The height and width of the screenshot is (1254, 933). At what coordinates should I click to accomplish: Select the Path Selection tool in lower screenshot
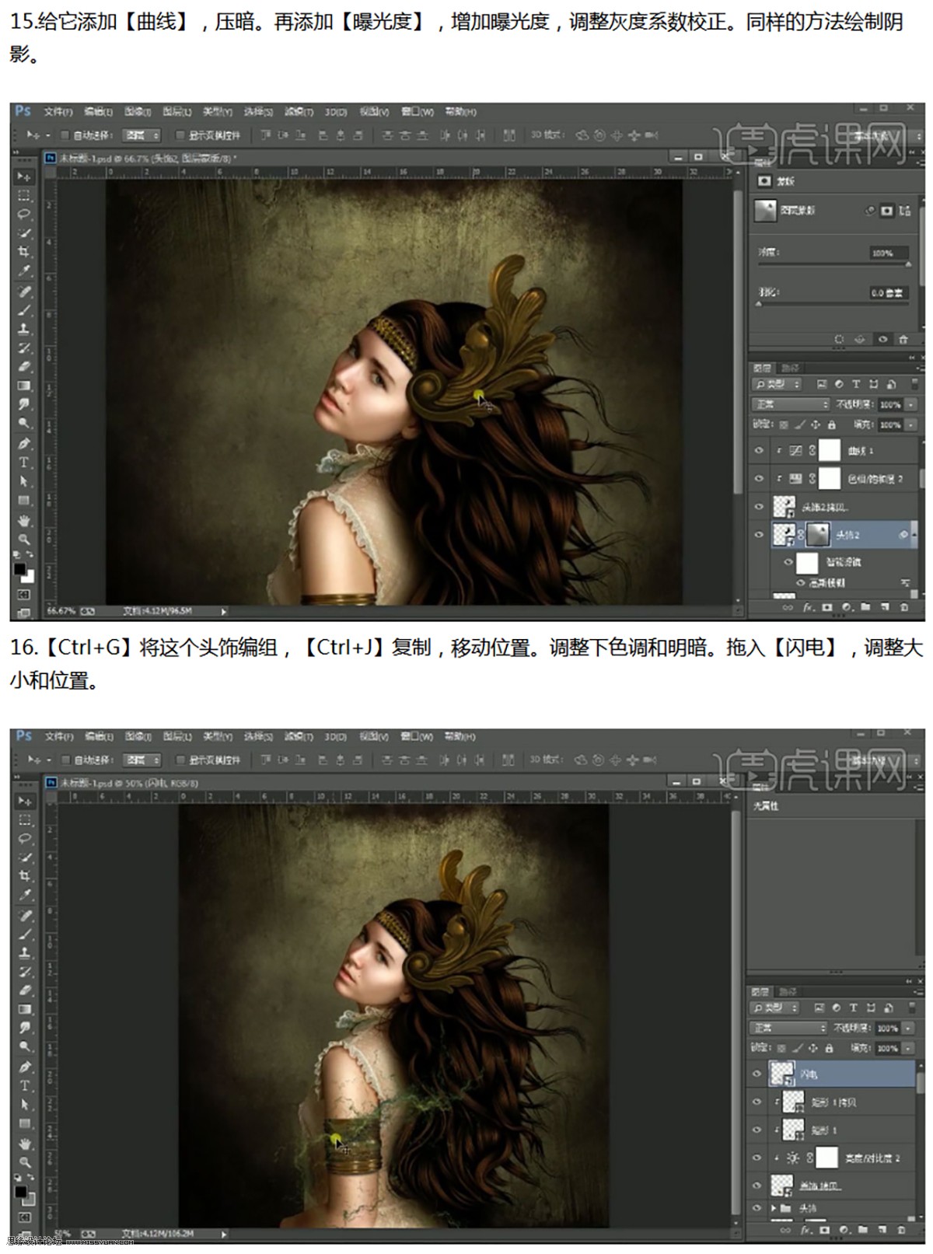coord(25,1105)
